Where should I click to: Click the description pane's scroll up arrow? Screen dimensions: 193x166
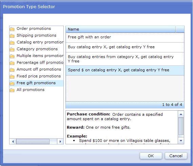pyautogui.click(x=181, y=114)
